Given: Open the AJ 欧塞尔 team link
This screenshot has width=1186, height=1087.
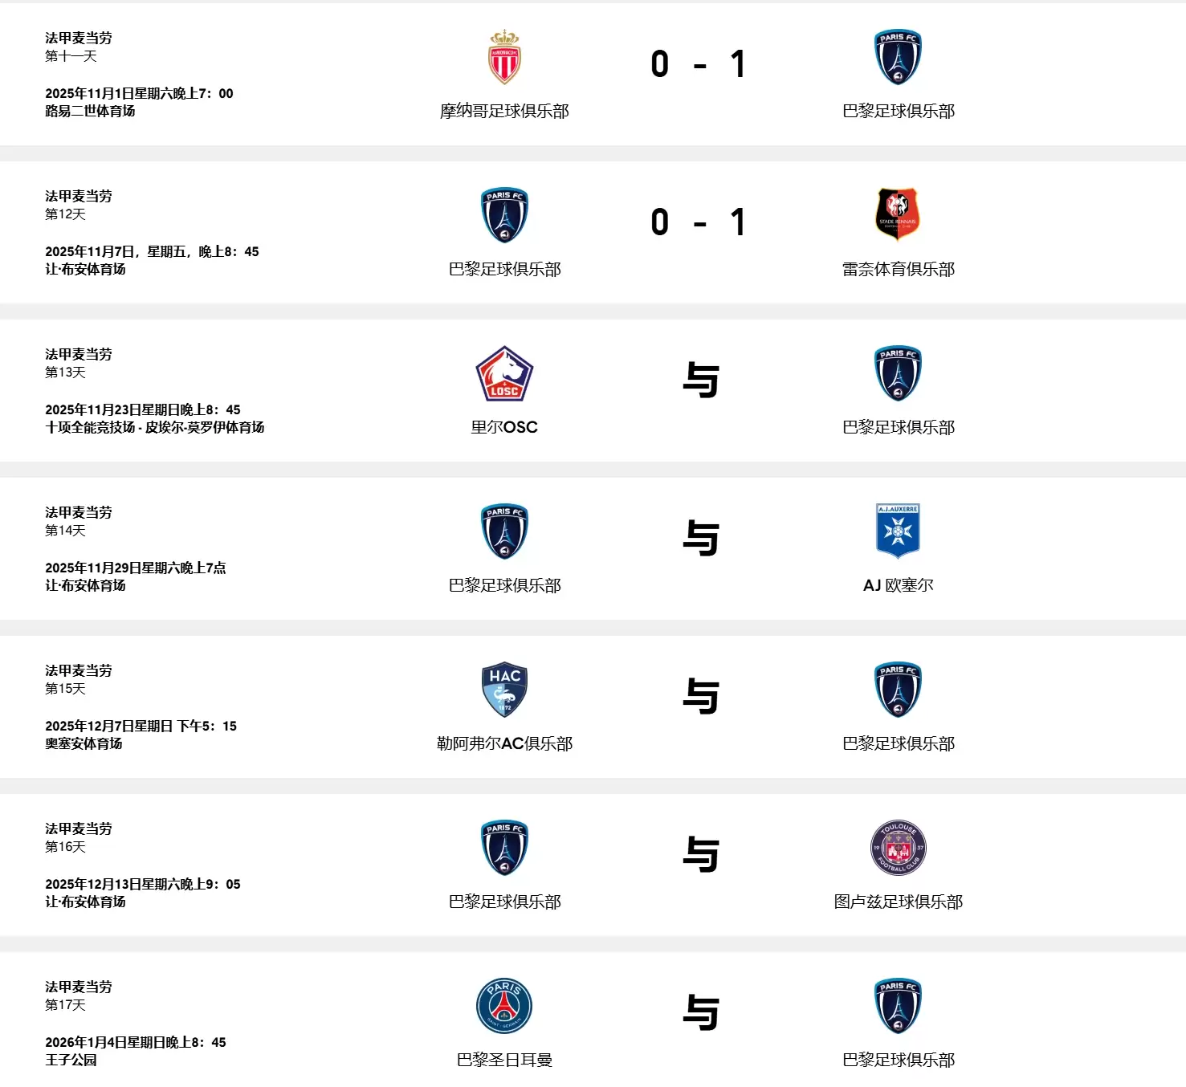Looking at the screenshot, I should [x=898, y=585].
